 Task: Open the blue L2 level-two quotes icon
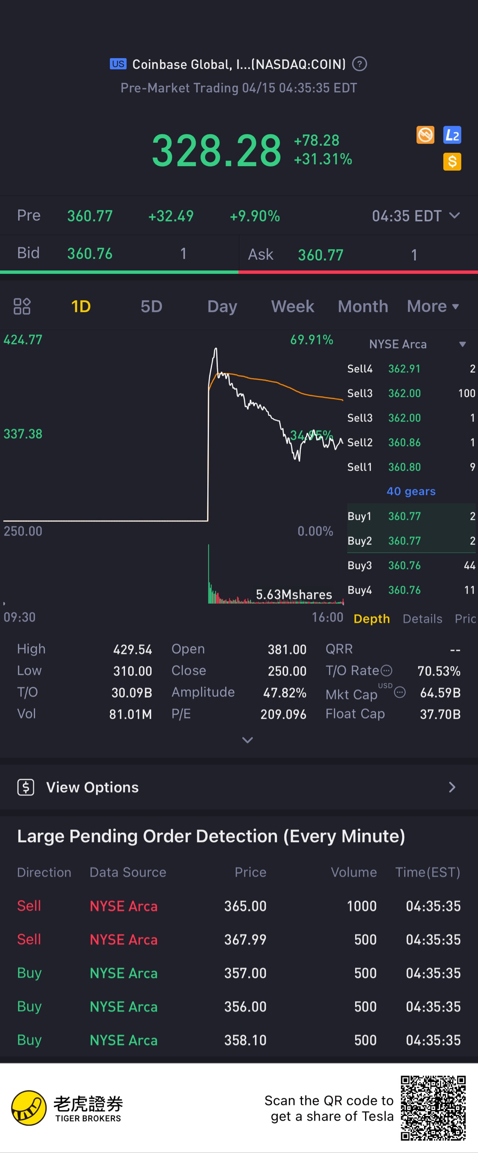[x=452, y=135]
